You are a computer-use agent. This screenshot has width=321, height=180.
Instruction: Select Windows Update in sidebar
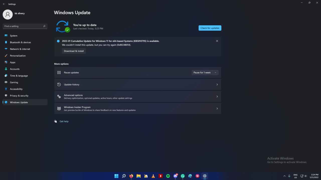(x=25, y=102)
